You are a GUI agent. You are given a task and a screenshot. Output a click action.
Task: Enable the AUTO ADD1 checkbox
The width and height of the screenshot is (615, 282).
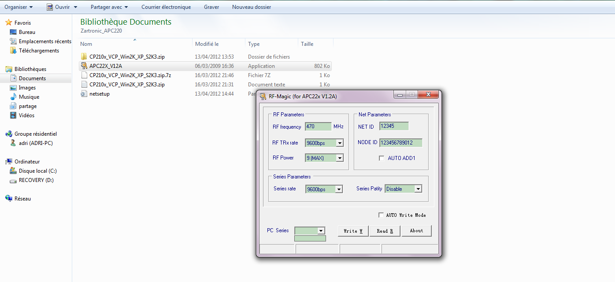point(382,158)
